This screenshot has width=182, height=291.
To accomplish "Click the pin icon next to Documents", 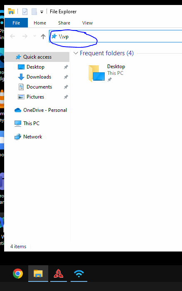I will (x=66, y=87).
